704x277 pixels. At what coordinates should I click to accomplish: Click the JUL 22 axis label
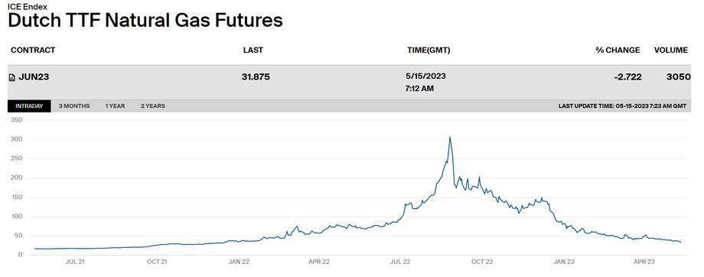[x=399, y=261]
